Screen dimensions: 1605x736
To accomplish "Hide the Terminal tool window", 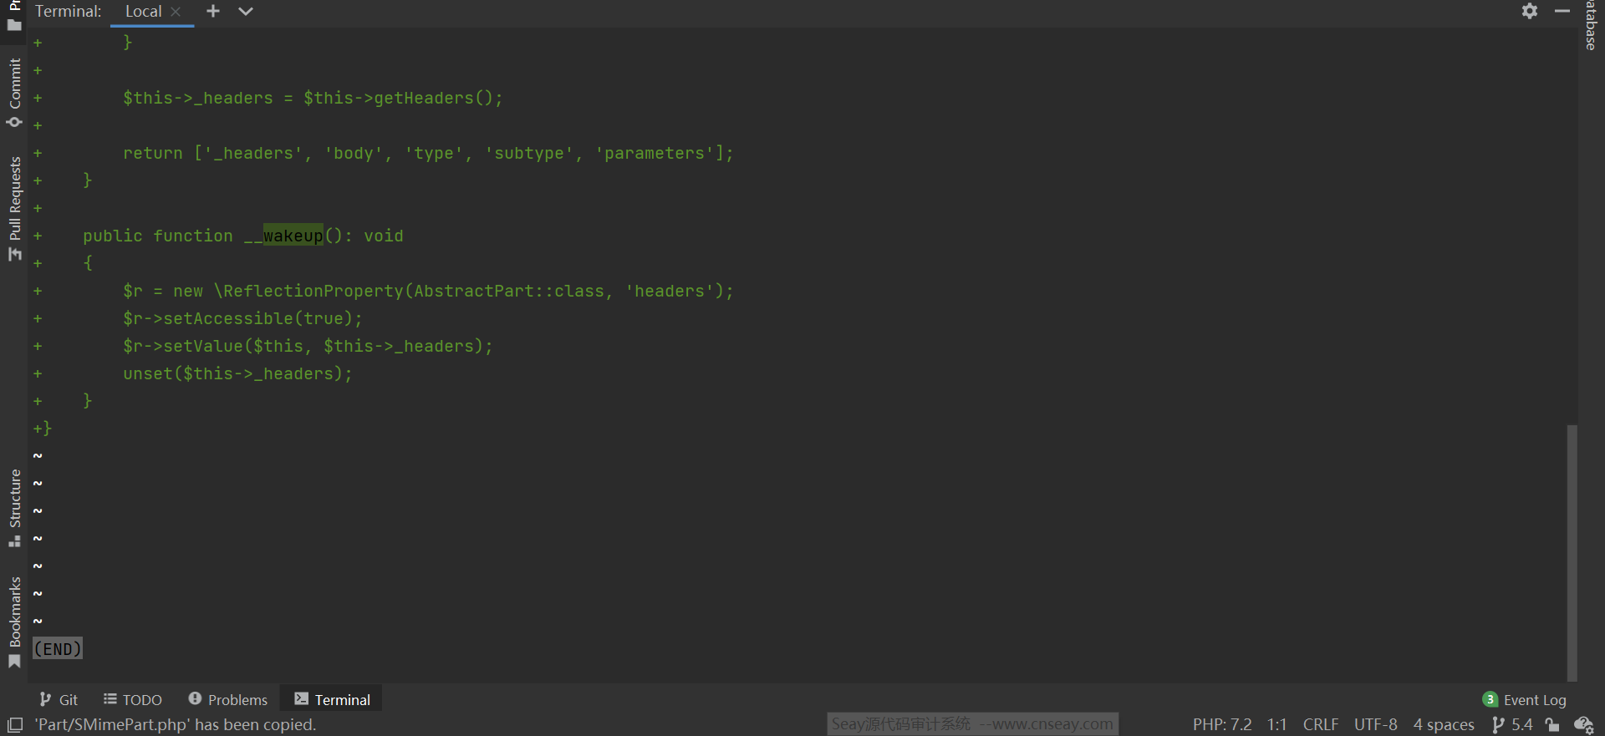I will pyautogui.click(x=1562, y=11).
